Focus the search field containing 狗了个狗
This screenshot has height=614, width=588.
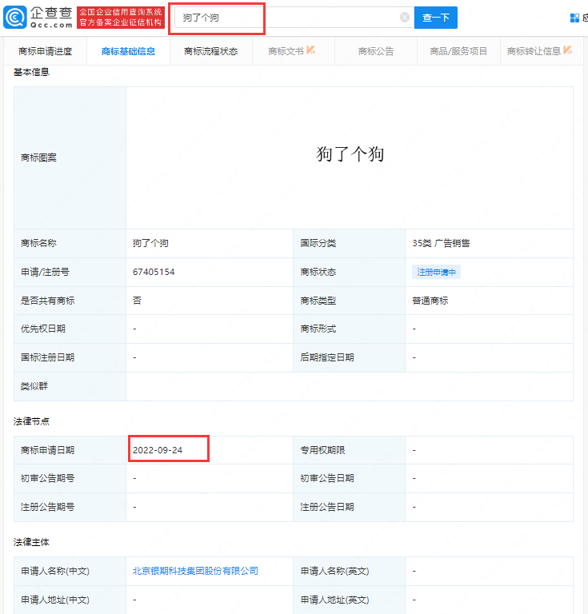288,18
